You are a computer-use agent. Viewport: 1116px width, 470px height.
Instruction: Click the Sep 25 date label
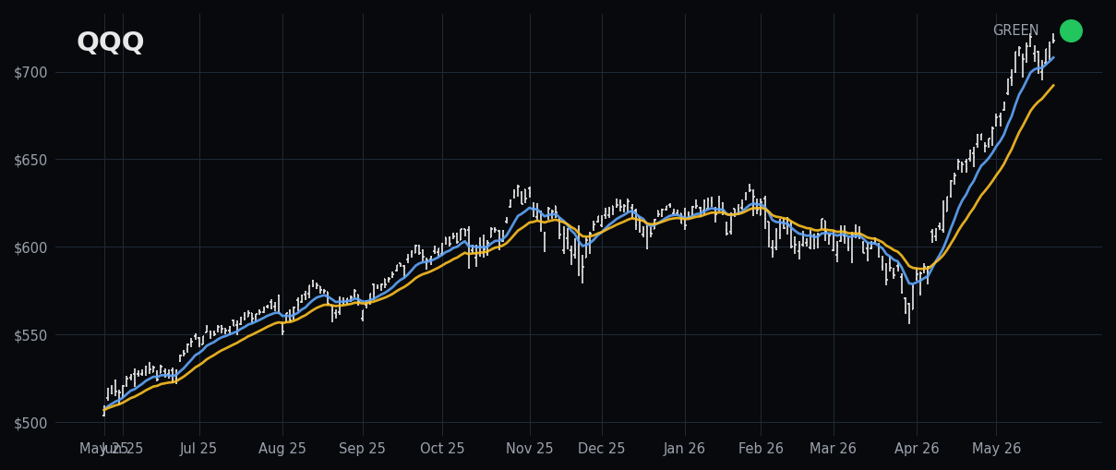(363, 449)
